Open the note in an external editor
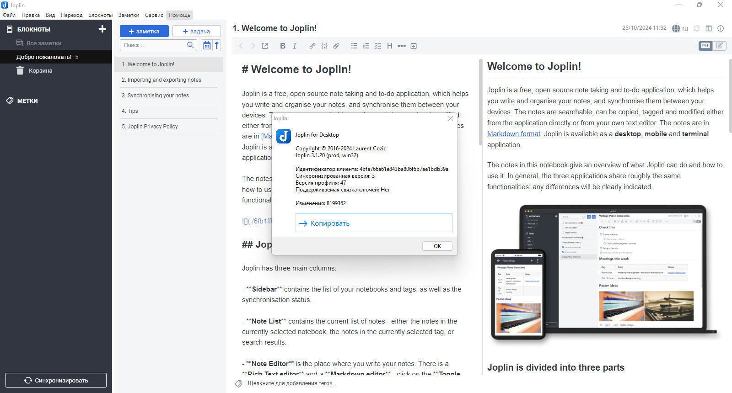 tap(265, 46)
